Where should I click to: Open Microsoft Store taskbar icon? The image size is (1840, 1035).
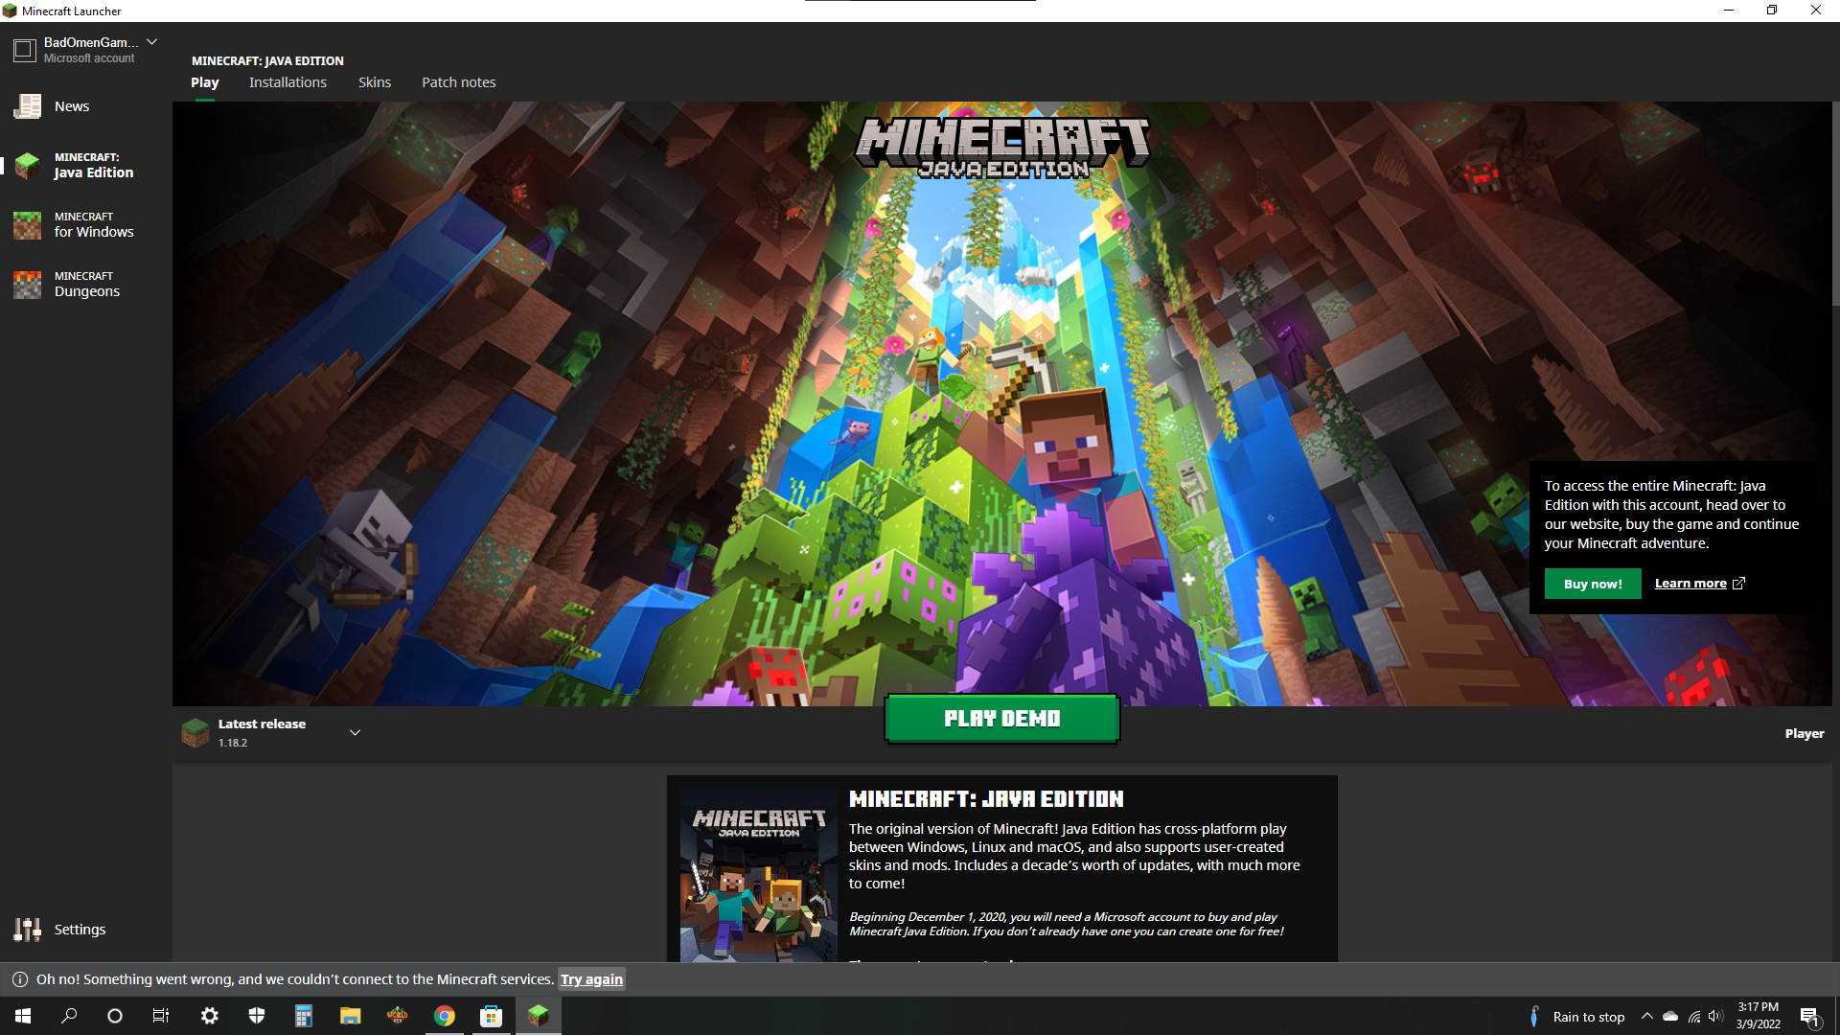[x=492, y=1016]
